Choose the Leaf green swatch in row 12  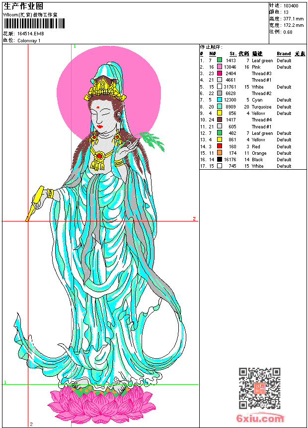click(x=220, y=133)
